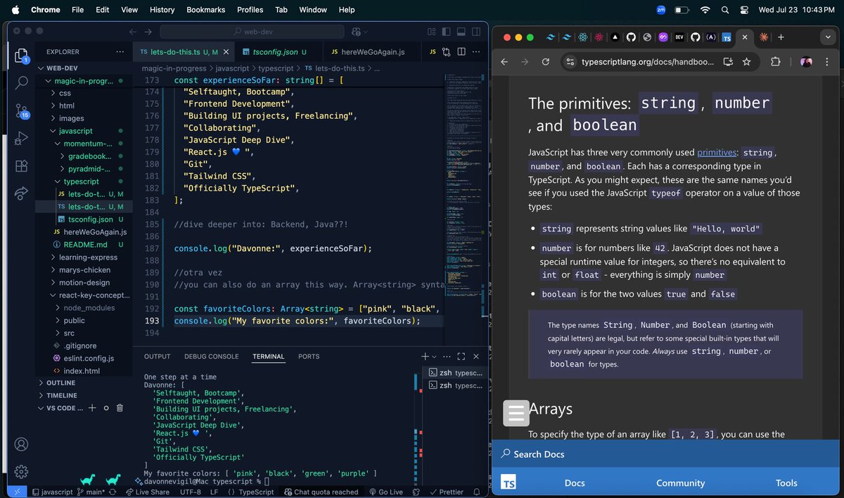Click the primitives link in TypeScript docs
The image size is (844, 498).
[718, 152]
